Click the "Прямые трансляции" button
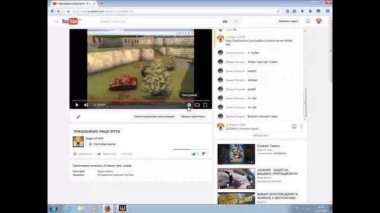Image resolution: width=380 pixels, height=213 pixels. (192, 117)
